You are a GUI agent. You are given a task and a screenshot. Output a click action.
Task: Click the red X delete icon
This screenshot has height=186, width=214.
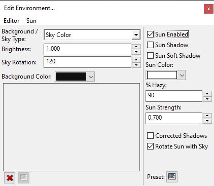point(10,178)
